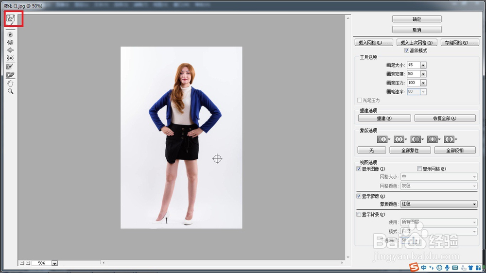This screenshot has width=486, height=273.
Task: Click the minus zoom-out button
Action: [x=22, y=263]
